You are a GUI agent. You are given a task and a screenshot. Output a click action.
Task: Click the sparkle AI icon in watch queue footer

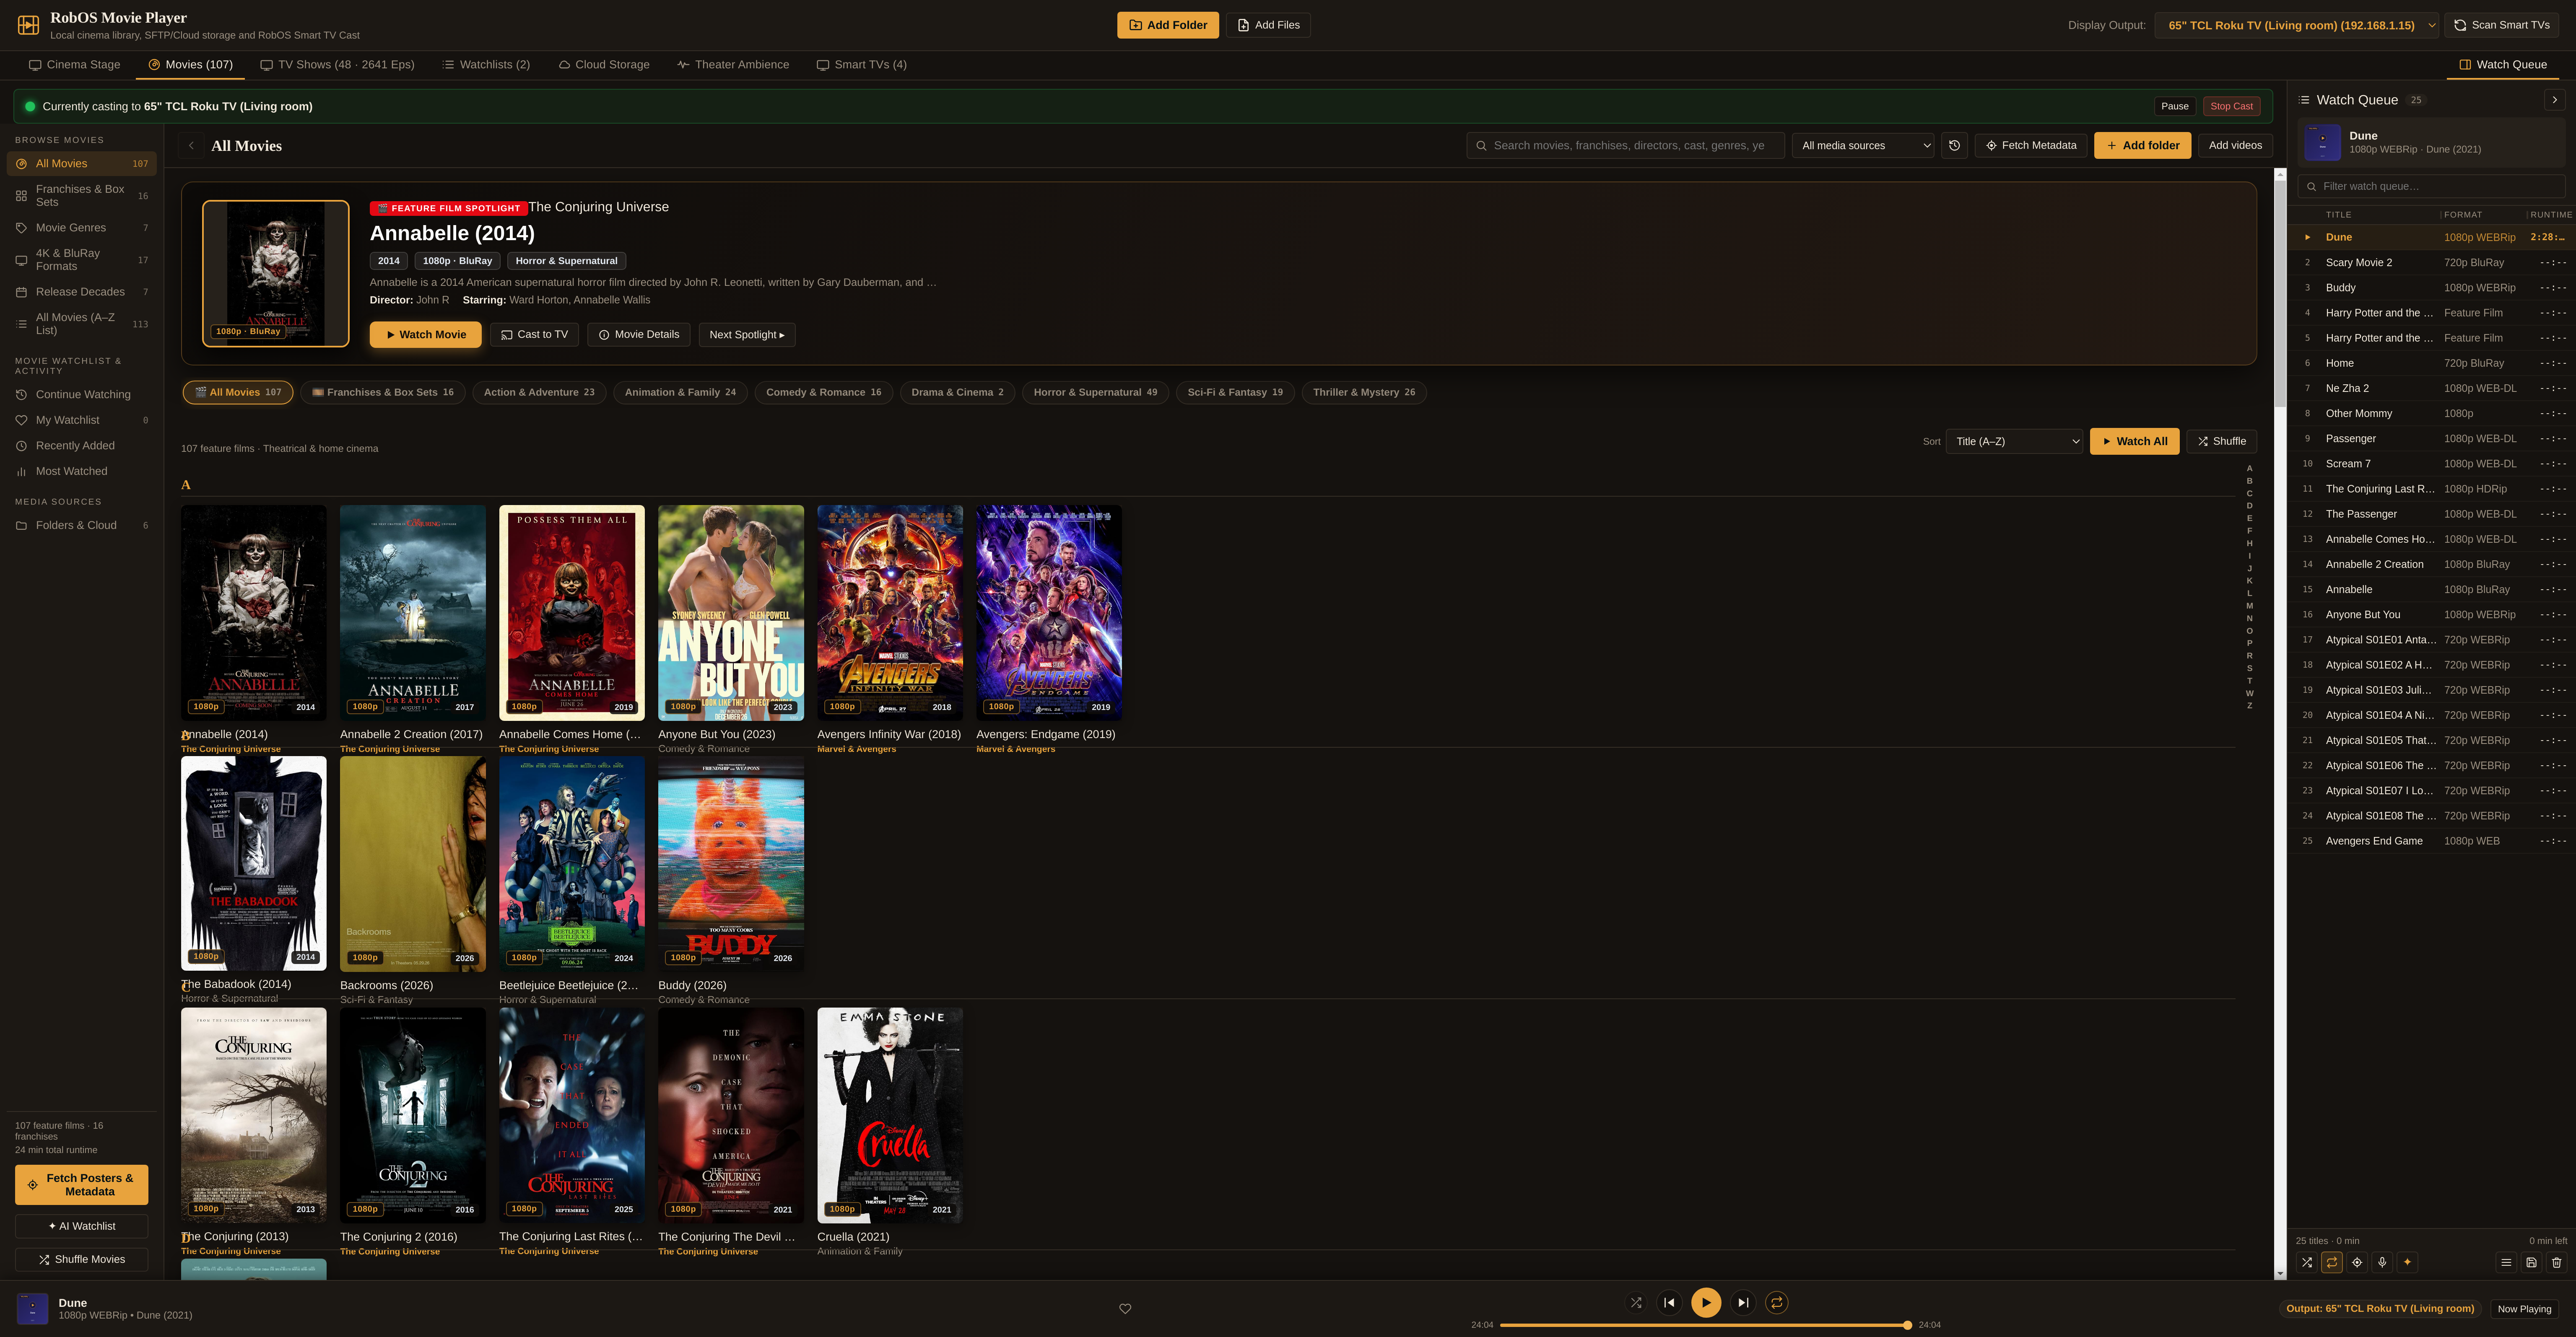tap(2407, 1263)
